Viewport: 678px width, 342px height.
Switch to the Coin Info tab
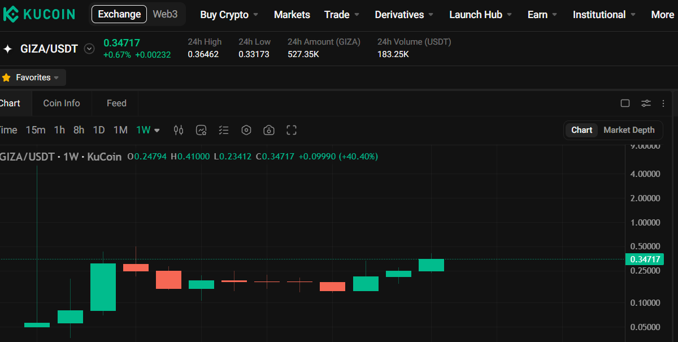tap(61, 103)
